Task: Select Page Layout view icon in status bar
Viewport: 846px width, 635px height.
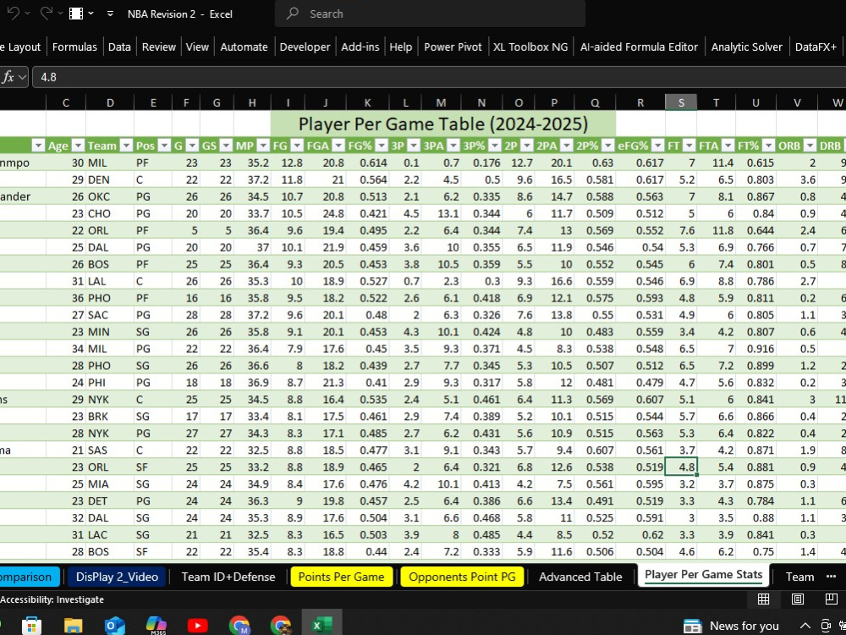Action: [796, 599]
